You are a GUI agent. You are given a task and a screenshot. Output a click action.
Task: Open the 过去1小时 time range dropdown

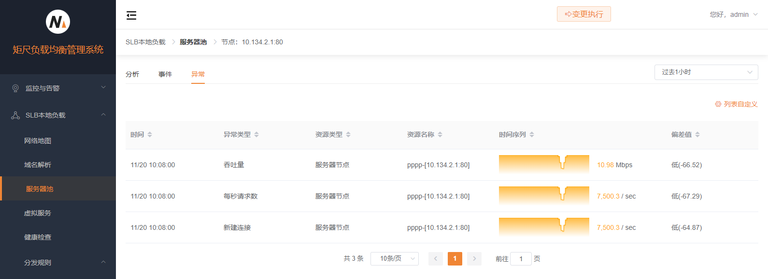point(706,72)
